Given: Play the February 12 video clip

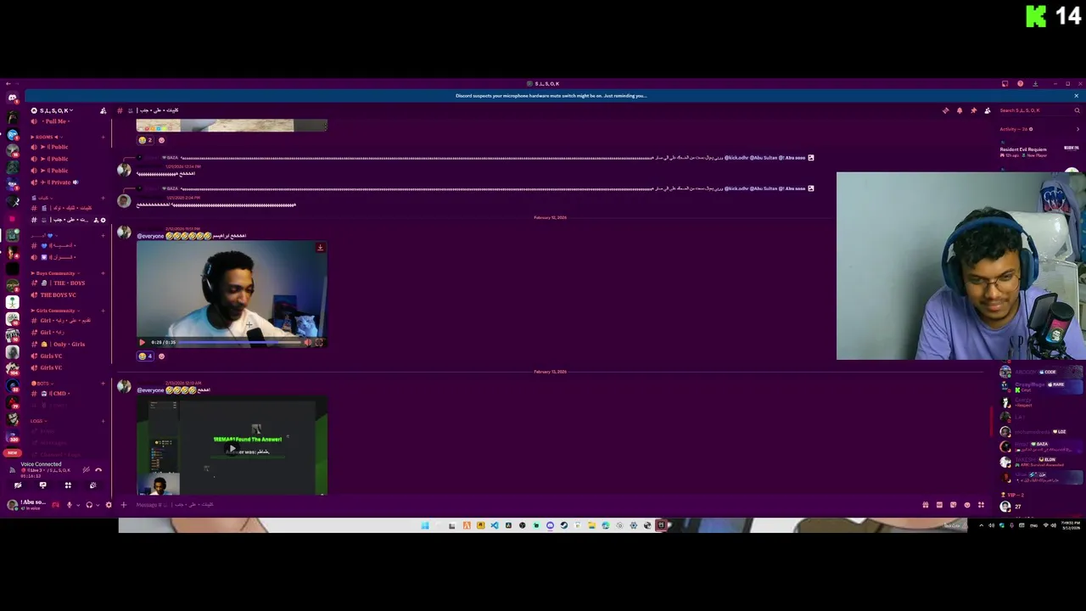Looking at the screenshot, I should 142,343.
